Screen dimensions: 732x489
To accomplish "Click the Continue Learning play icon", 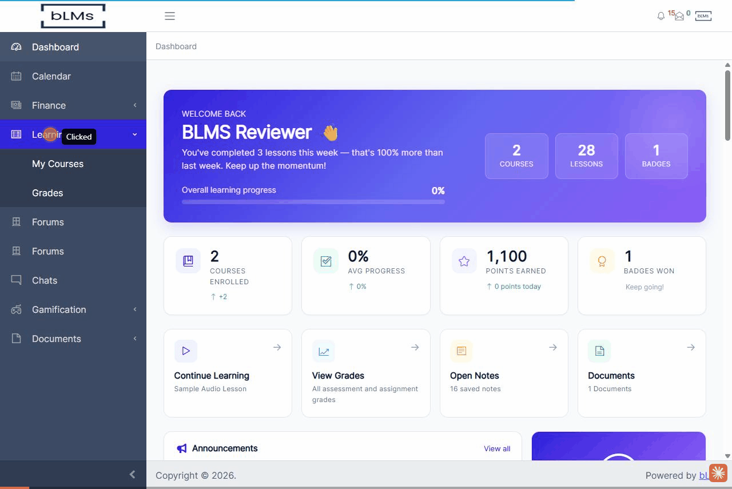I will pyautogui.click(x=186, y=351).
